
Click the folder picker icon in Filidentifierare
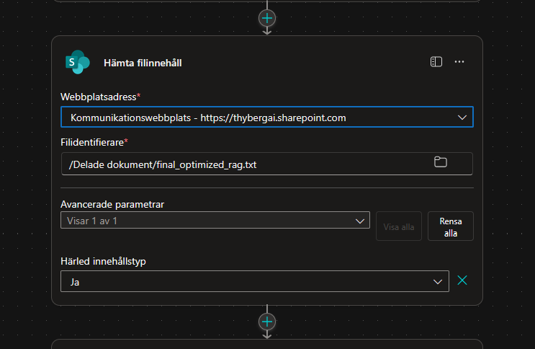440,162
